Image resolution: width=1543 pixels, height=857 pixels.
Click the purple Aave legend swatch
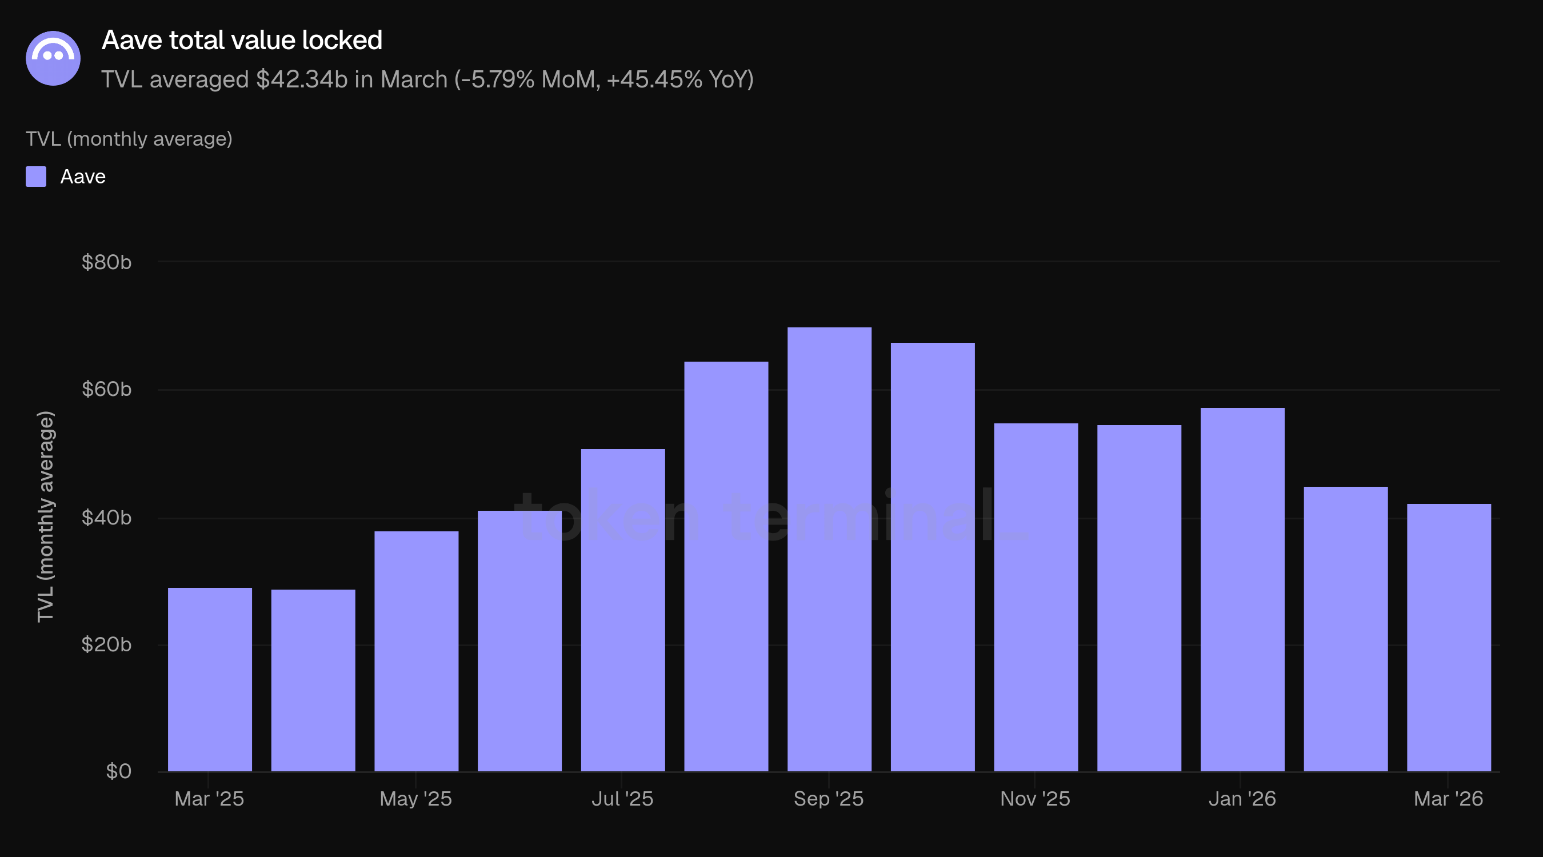[36, 177]
